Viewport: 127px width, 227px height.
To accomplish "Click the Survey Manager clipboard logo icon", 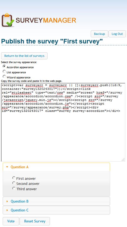I will pyautogui.click(x=8, y=20).
